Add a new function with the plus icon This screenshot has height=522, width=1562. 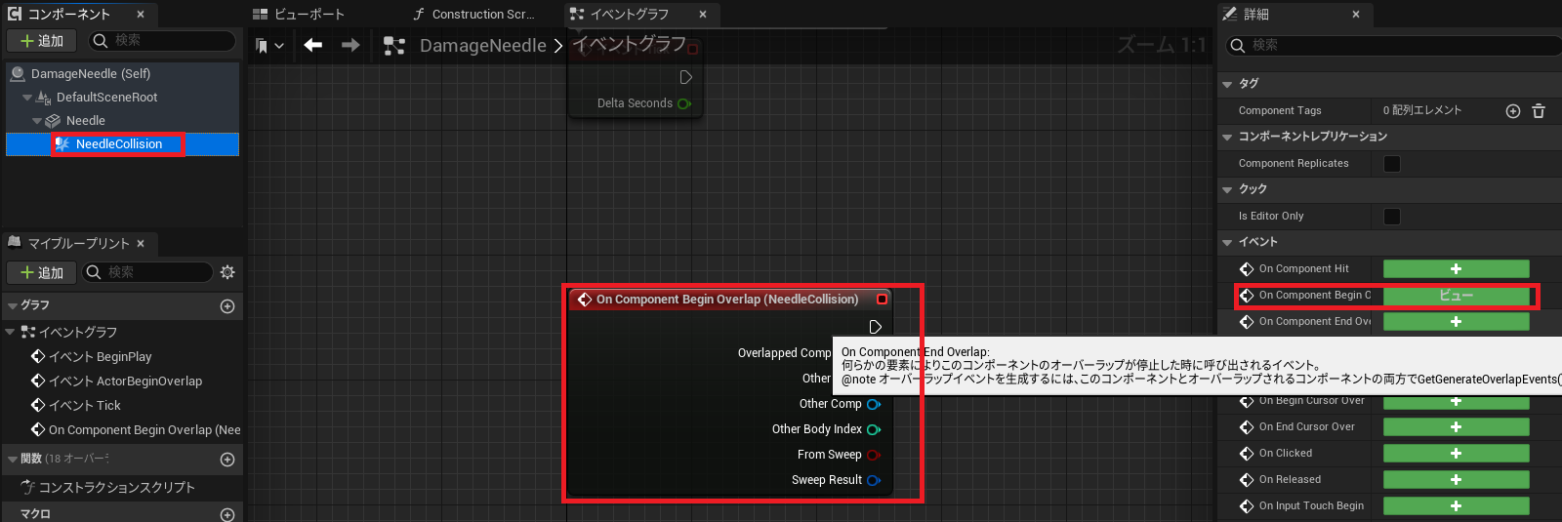(x=227, y=460)
